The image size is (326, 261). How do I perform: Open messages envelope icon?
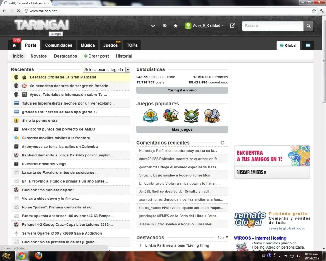point(165,26)
